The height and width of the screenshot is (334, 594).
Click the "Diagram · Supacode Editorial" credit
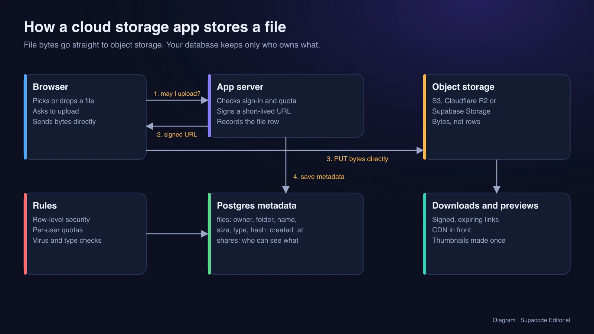tap(532, 320)
